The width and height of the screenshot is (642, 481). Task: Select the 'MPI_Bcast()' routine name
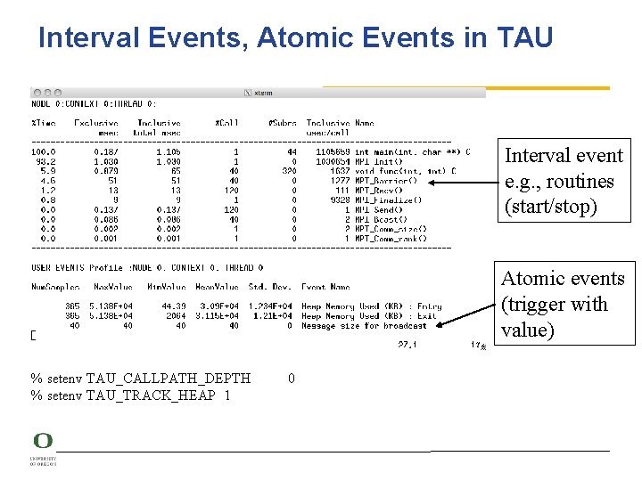coord(382,220)
